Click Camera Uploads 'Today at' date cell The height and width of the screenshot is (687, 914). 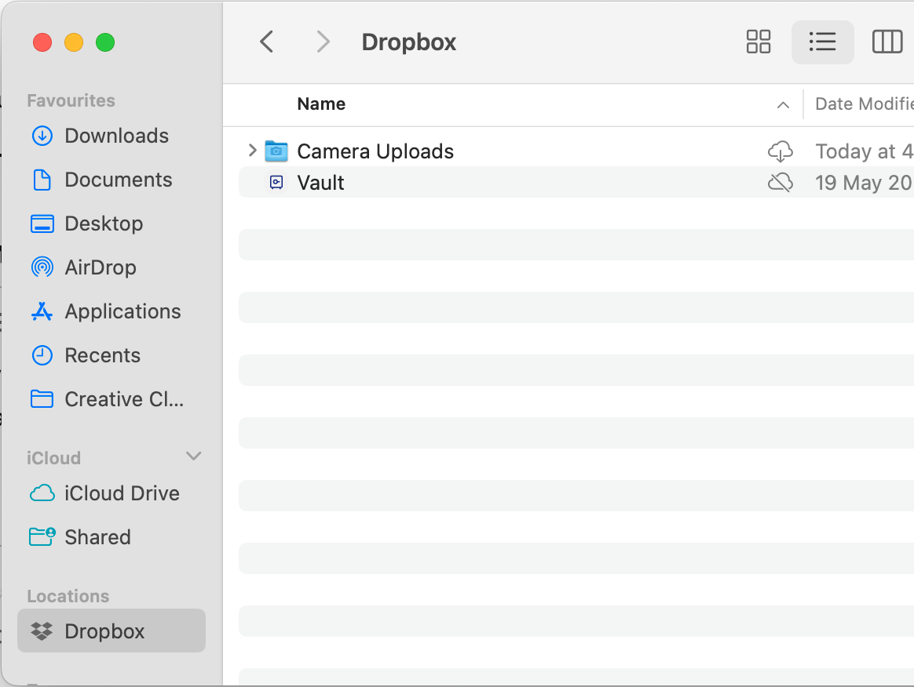pos(864,151)
